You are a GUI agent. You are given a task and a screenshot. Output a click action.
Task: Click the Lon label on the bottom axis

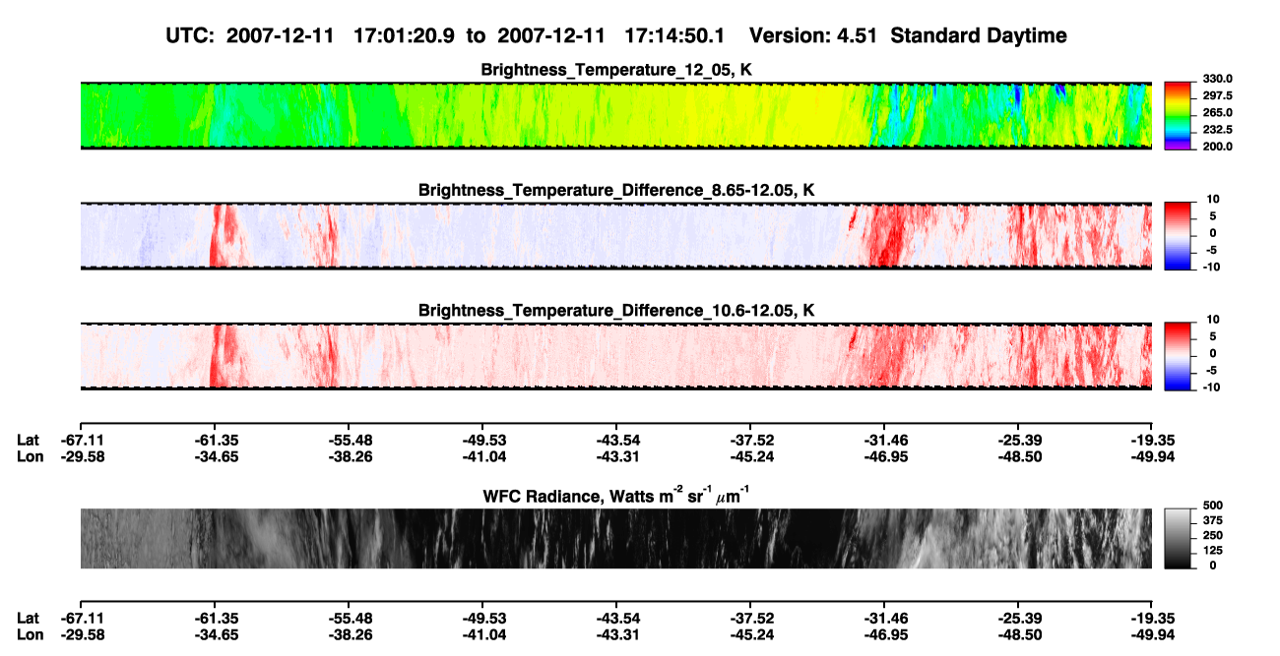tap(30, 634)
